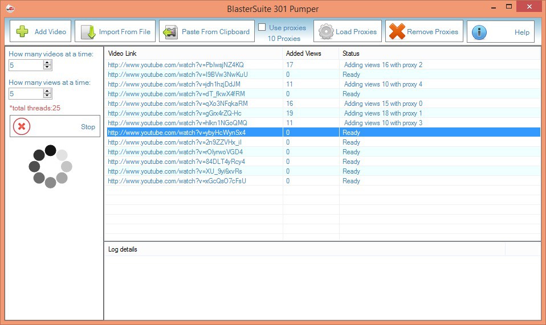Sort by the Added Views column header
The width and height of the screenshot is (546, 325).
click(303, 54)
